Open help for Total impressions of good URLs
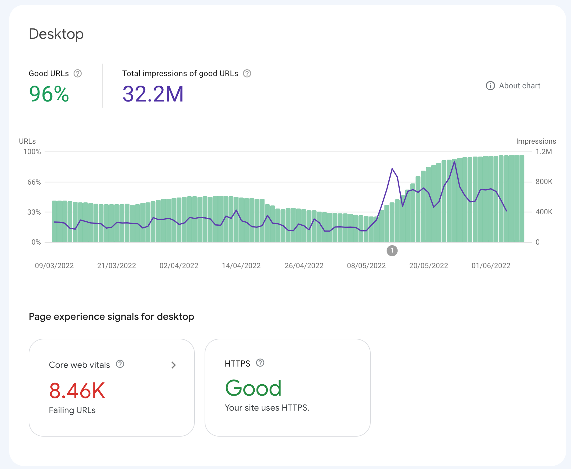571x469 pixels. 247,74
